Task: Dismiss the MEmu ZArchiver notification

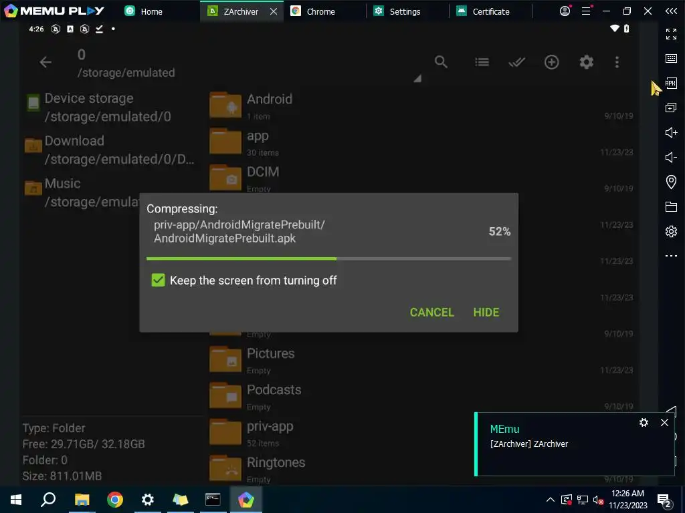Action: pos(664,422)
